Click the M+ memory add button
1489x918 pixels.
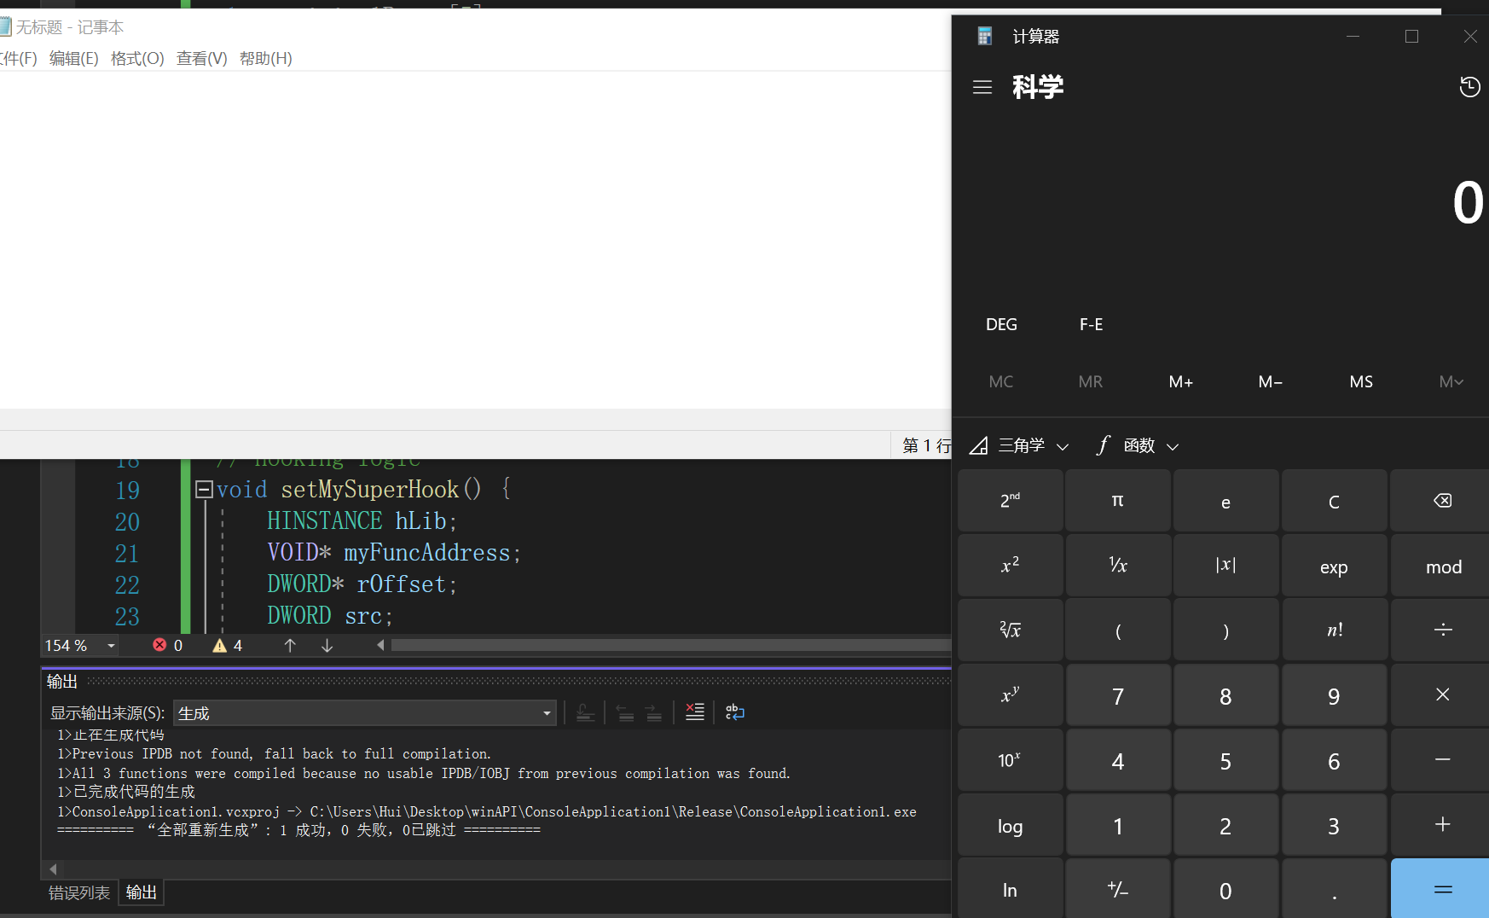1180,381
